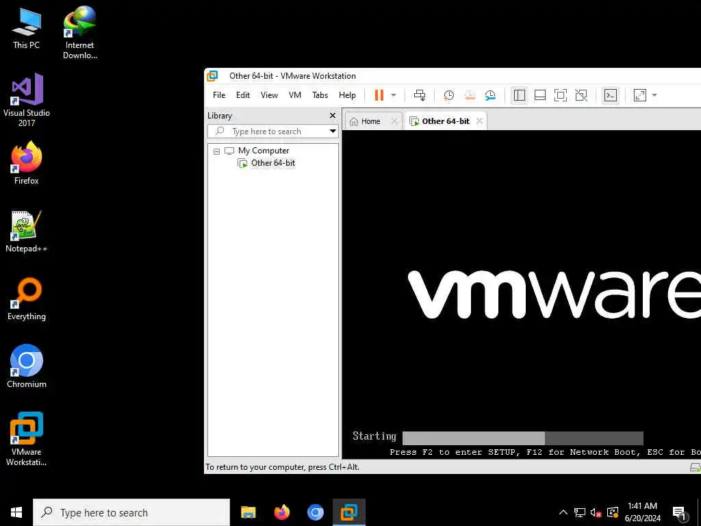Open This PC desktop shortcut
Screen dimensions: 701x526
27,27
